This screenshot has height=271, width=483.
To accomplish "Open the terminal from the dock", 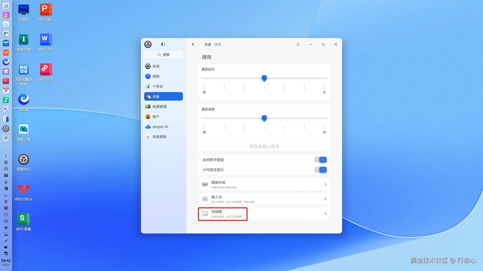I will tap(6, 81).
